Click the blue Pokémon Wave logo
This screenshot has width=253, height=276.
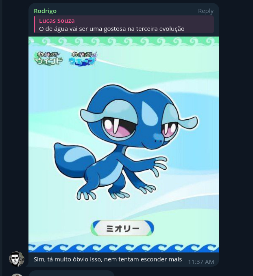(83, 59)
